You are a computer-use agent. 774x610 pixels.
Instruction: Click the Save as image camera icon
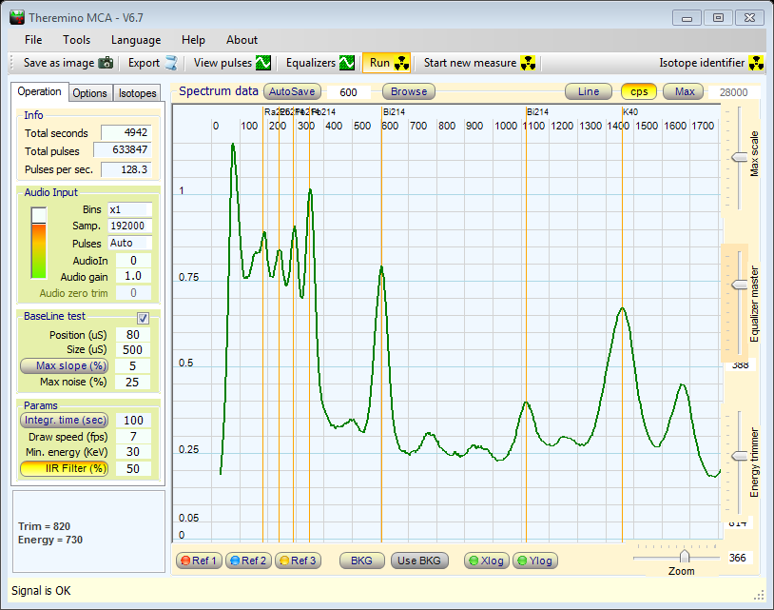[x=106, y=63]
